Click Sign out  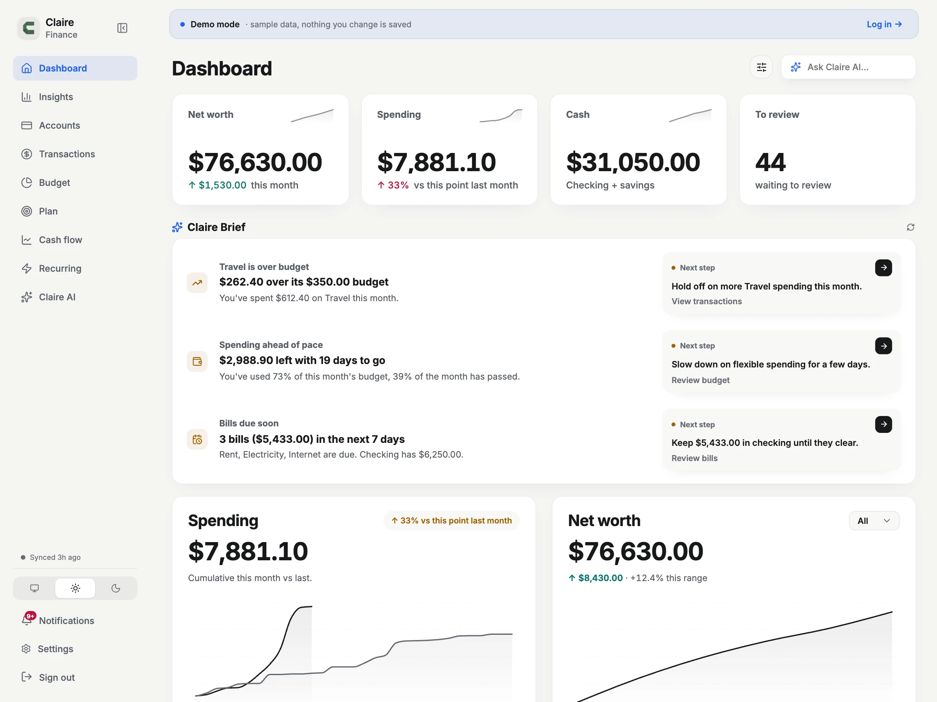75,677
